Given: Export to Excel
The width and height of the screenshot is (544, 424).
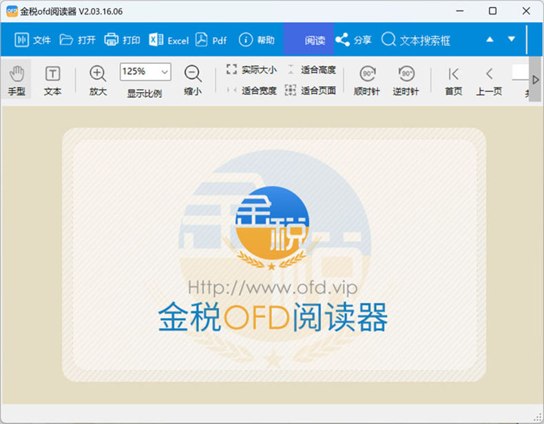Looking at the screenshot, I should click(x=169, y=40).
